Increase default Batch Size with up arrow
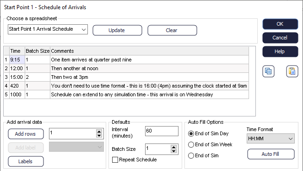 174,147
